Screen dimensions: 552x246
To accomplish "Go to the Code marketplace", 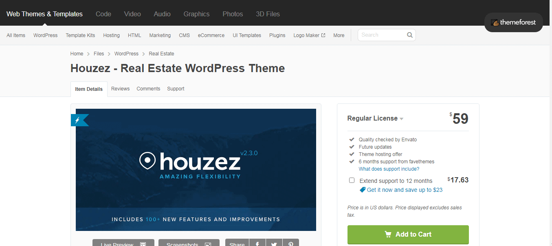I will tap(103, 14).
